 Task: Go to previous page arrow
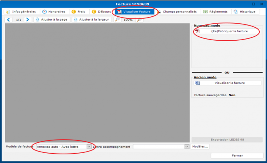click(9, 20)
